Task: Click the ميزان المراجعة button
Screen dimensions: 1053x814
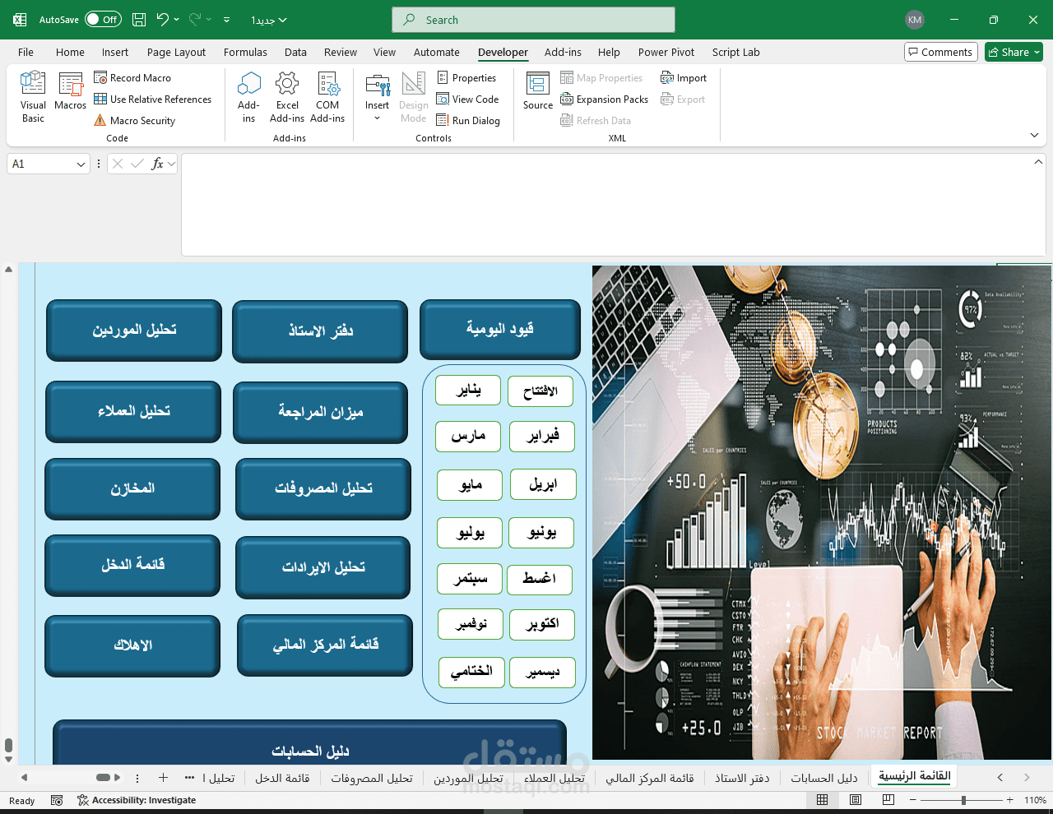Action: coord(320,412)
